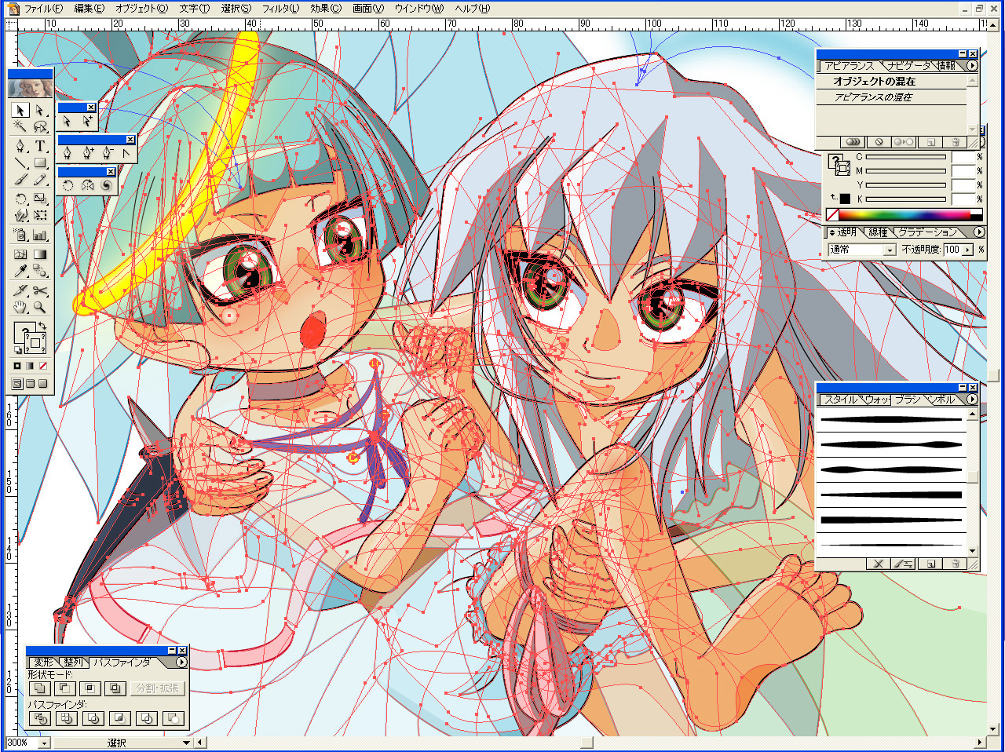This screenshot has height=752, width=1005.
Task: Select the Symbol Sprayer tool
Action: coord(20,235)
